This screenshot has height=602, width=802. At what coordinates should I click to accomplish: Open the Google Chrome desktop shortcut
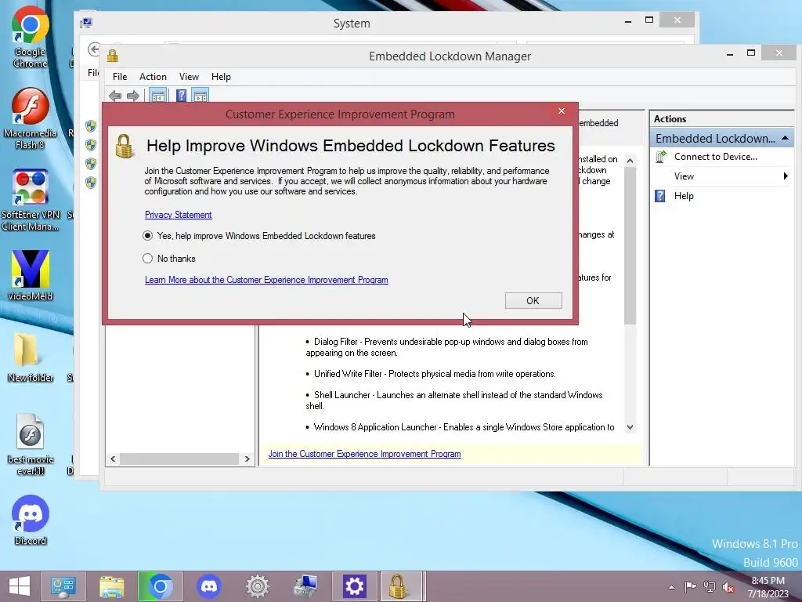31,37
